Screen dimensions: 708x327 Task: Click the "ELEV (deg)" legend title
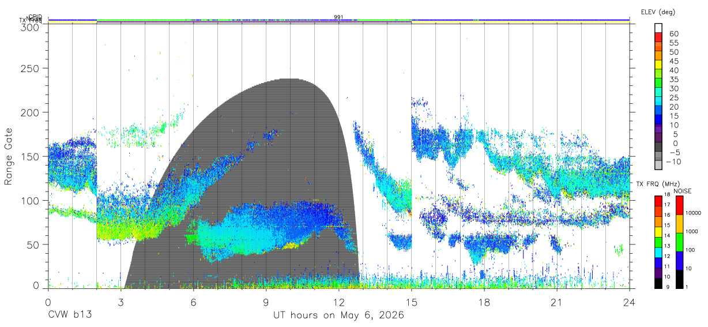point(658,12)
